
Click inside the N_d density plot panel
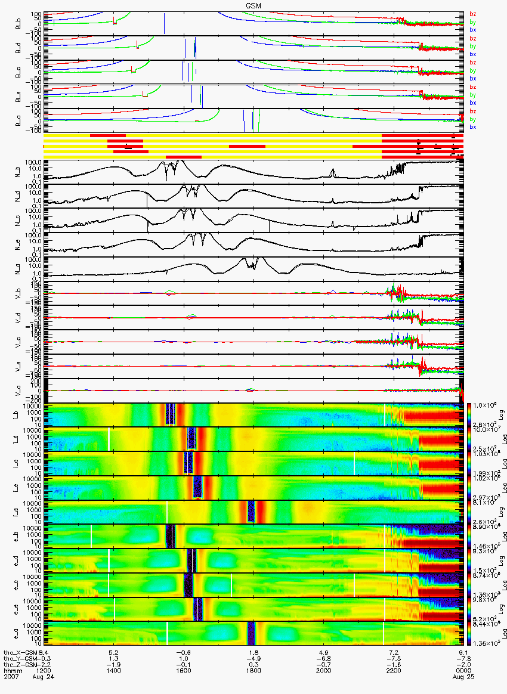(253, 195)
